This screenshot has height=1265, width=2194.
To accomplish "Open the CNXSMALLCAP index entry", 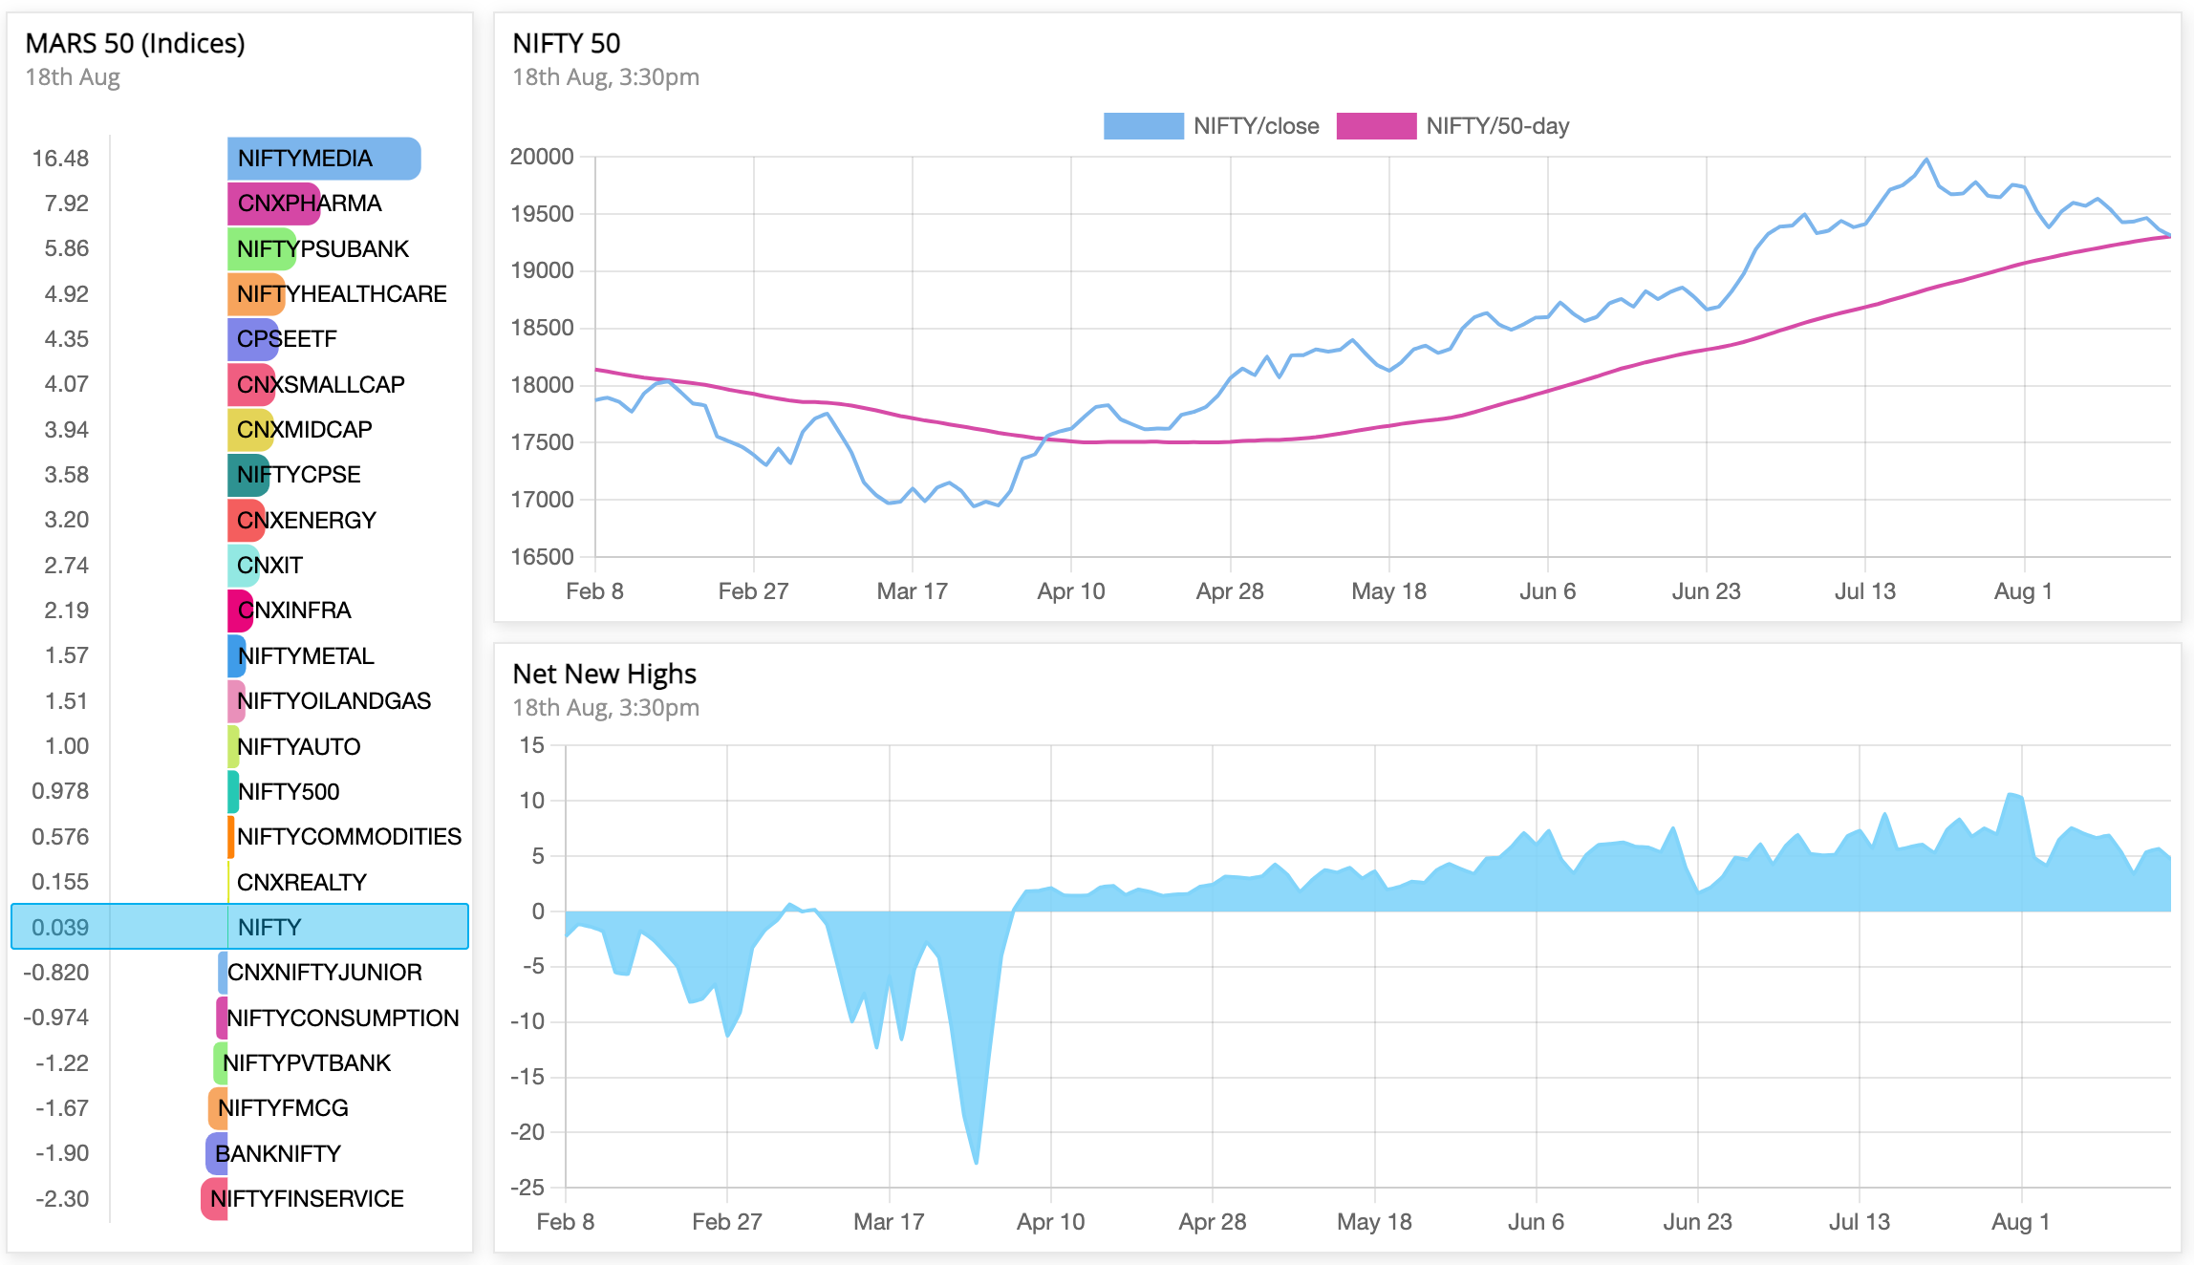I will click(x=250, y=384).
